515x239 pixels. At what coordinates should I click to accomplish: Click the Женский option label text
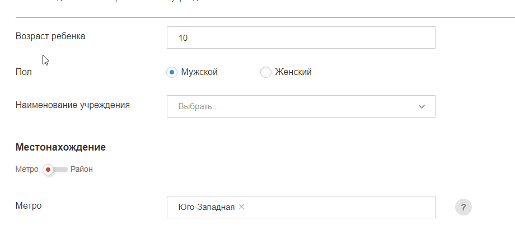coord(293,72)
